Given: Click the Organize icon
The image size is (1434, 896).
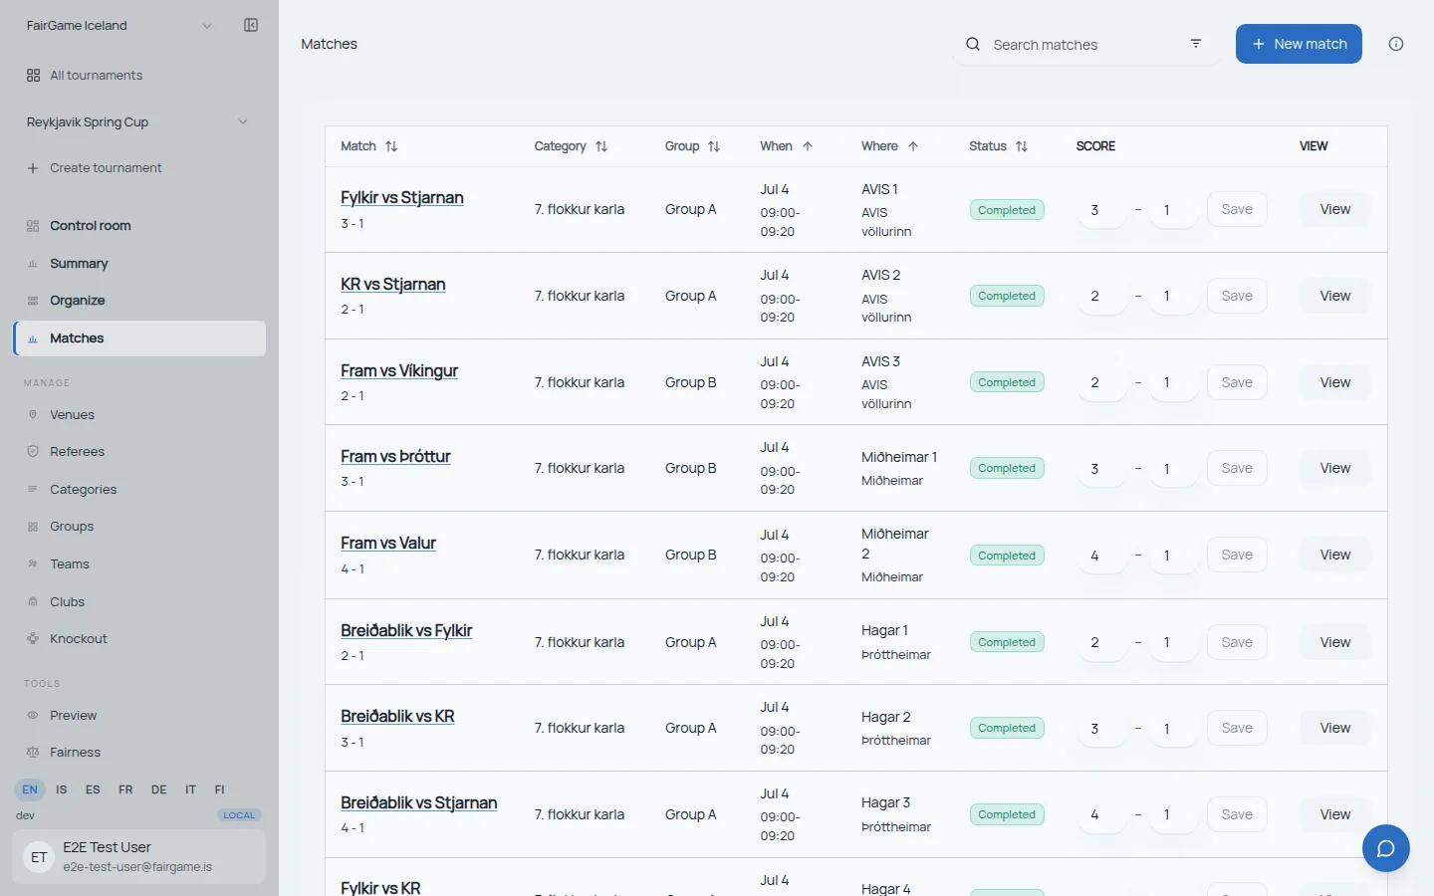Looking at the screenshot, I should point(33,301).
